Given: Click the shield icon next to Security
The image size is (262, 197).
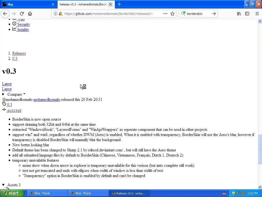Looking at the screenshot, I should 14,24.
